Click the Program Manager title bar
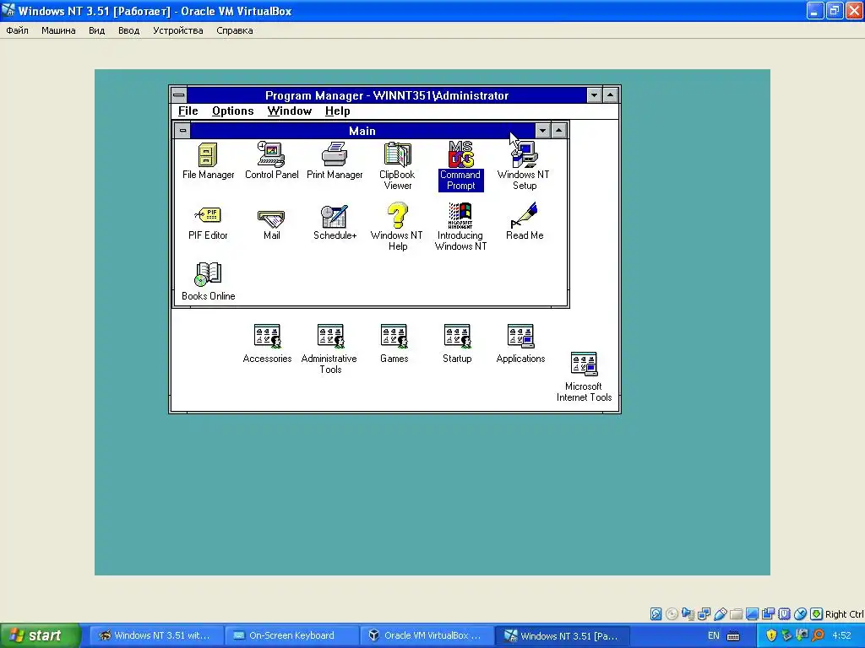The height and width of the screenshot is (648, 865). click(x=386, y=94)
